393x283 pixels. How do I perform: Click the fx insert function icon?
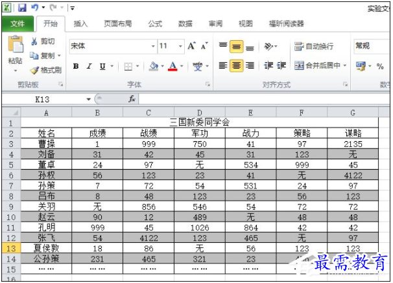[132, 99]
